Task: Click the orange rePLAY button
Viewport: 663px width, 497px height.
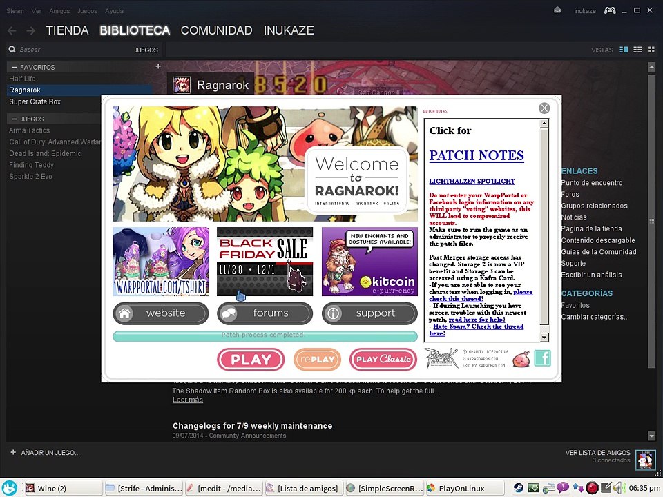Action: coord(317,360)
